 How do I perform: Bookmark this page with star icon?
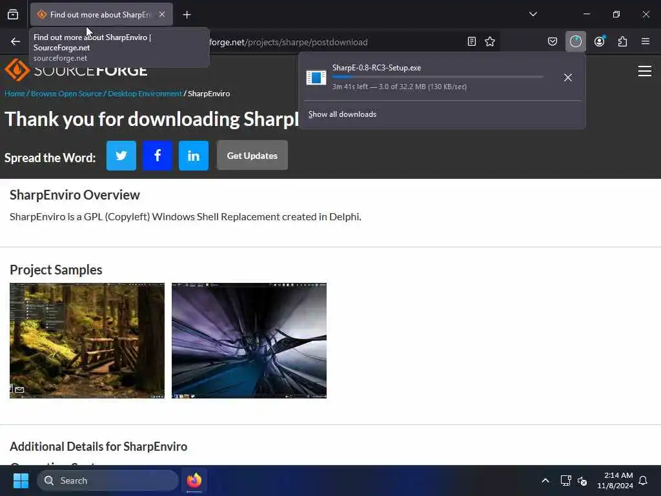click(x=490, y=41)
